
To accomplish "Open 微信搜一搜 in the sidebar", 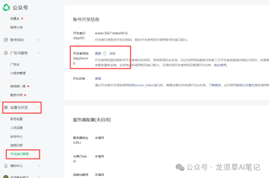I will pyautogui.click(x=18, y=86).
